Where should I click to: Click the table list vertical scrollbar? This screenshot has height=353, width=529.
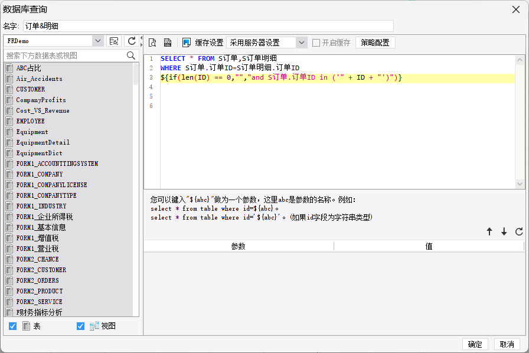click(136, 74)
